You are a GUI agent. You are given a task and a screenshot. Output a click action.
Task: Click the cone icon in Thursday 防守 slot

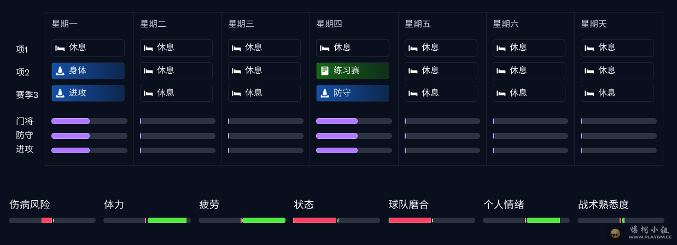(325, 93)
